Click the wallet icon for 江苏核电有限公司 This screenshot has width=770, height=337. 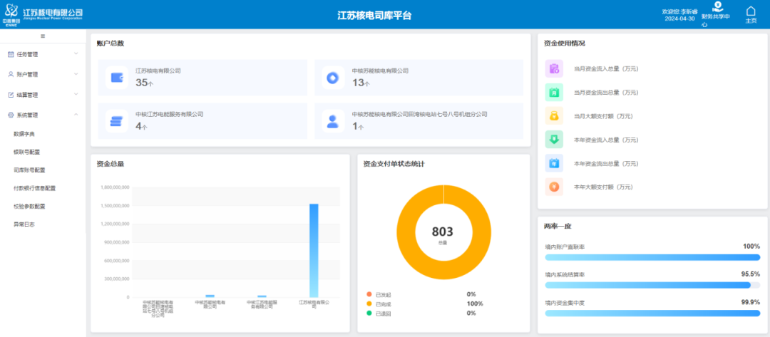pos(117,77)
